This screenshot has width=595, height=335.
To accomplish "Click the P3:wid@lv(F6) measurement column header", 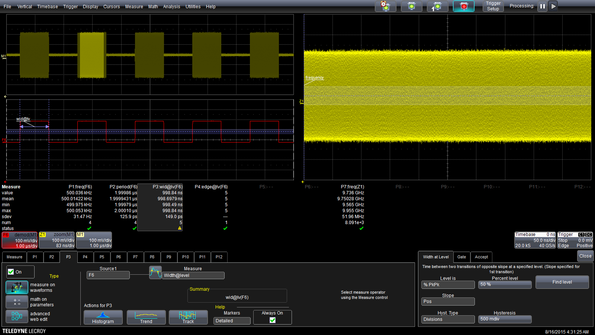I will [167, 187].
